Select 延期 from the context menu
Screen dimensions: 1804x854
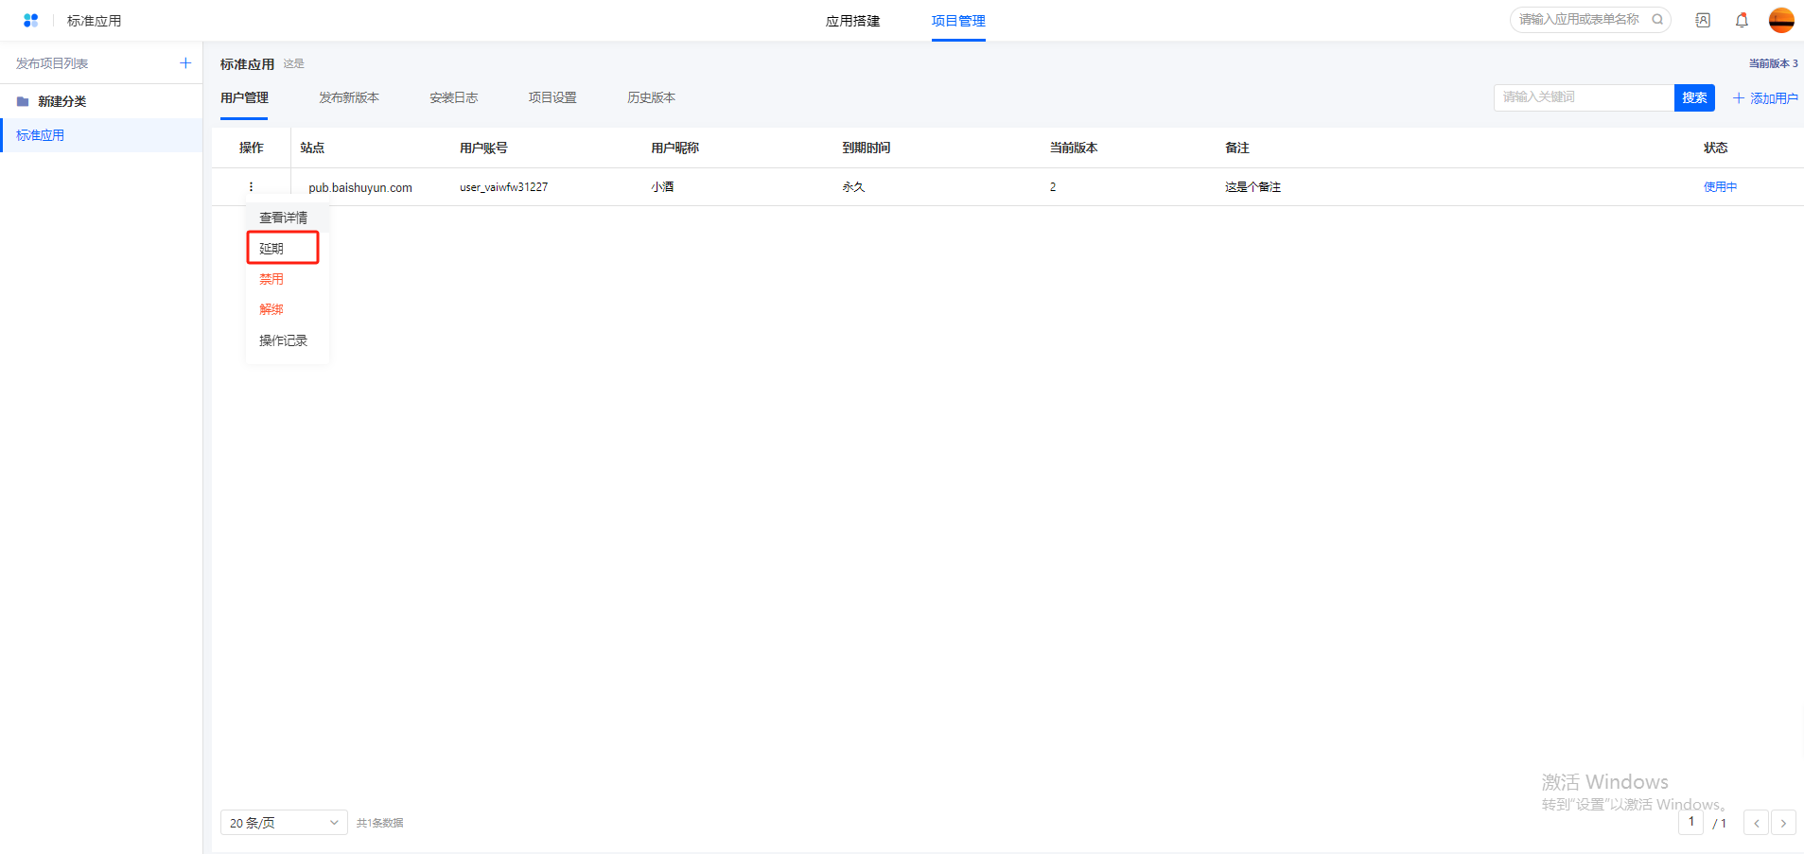272,249
